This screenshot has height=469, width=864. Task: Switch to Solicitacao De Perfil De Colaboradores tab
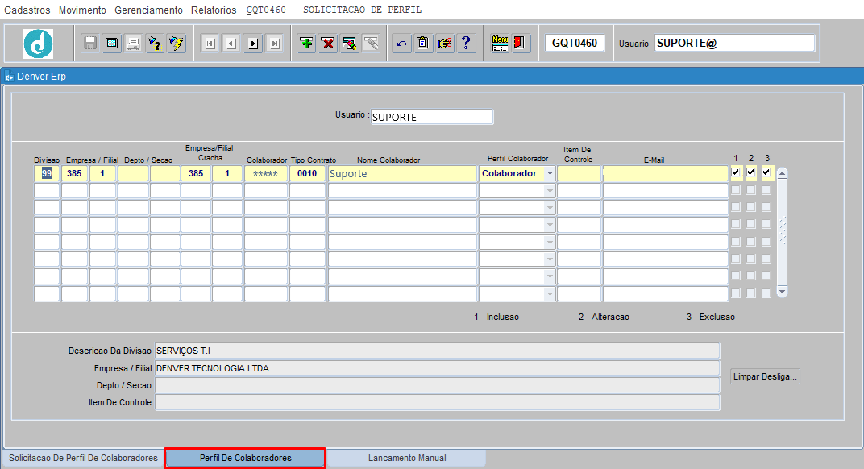coord(83,458)
